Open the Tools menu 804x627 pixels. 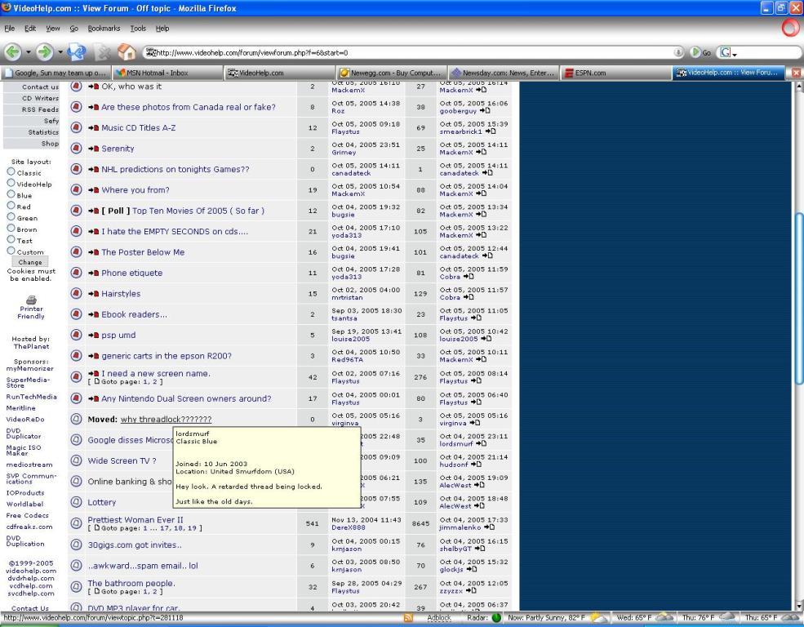tap(138, 29)
